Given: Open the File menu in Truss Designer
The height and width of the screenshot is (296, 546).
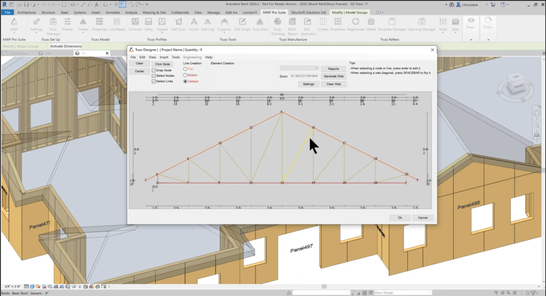Looking at the screenshot, I should pos(133,57).
